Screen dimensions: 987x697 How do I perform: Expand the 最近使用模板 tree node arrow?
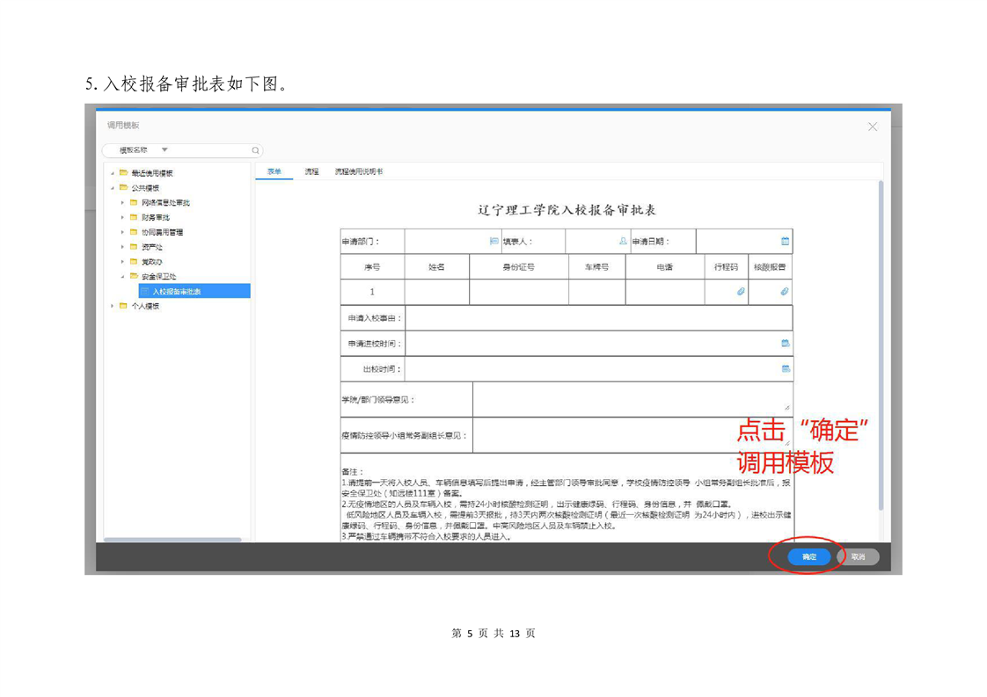click(113, 173)
